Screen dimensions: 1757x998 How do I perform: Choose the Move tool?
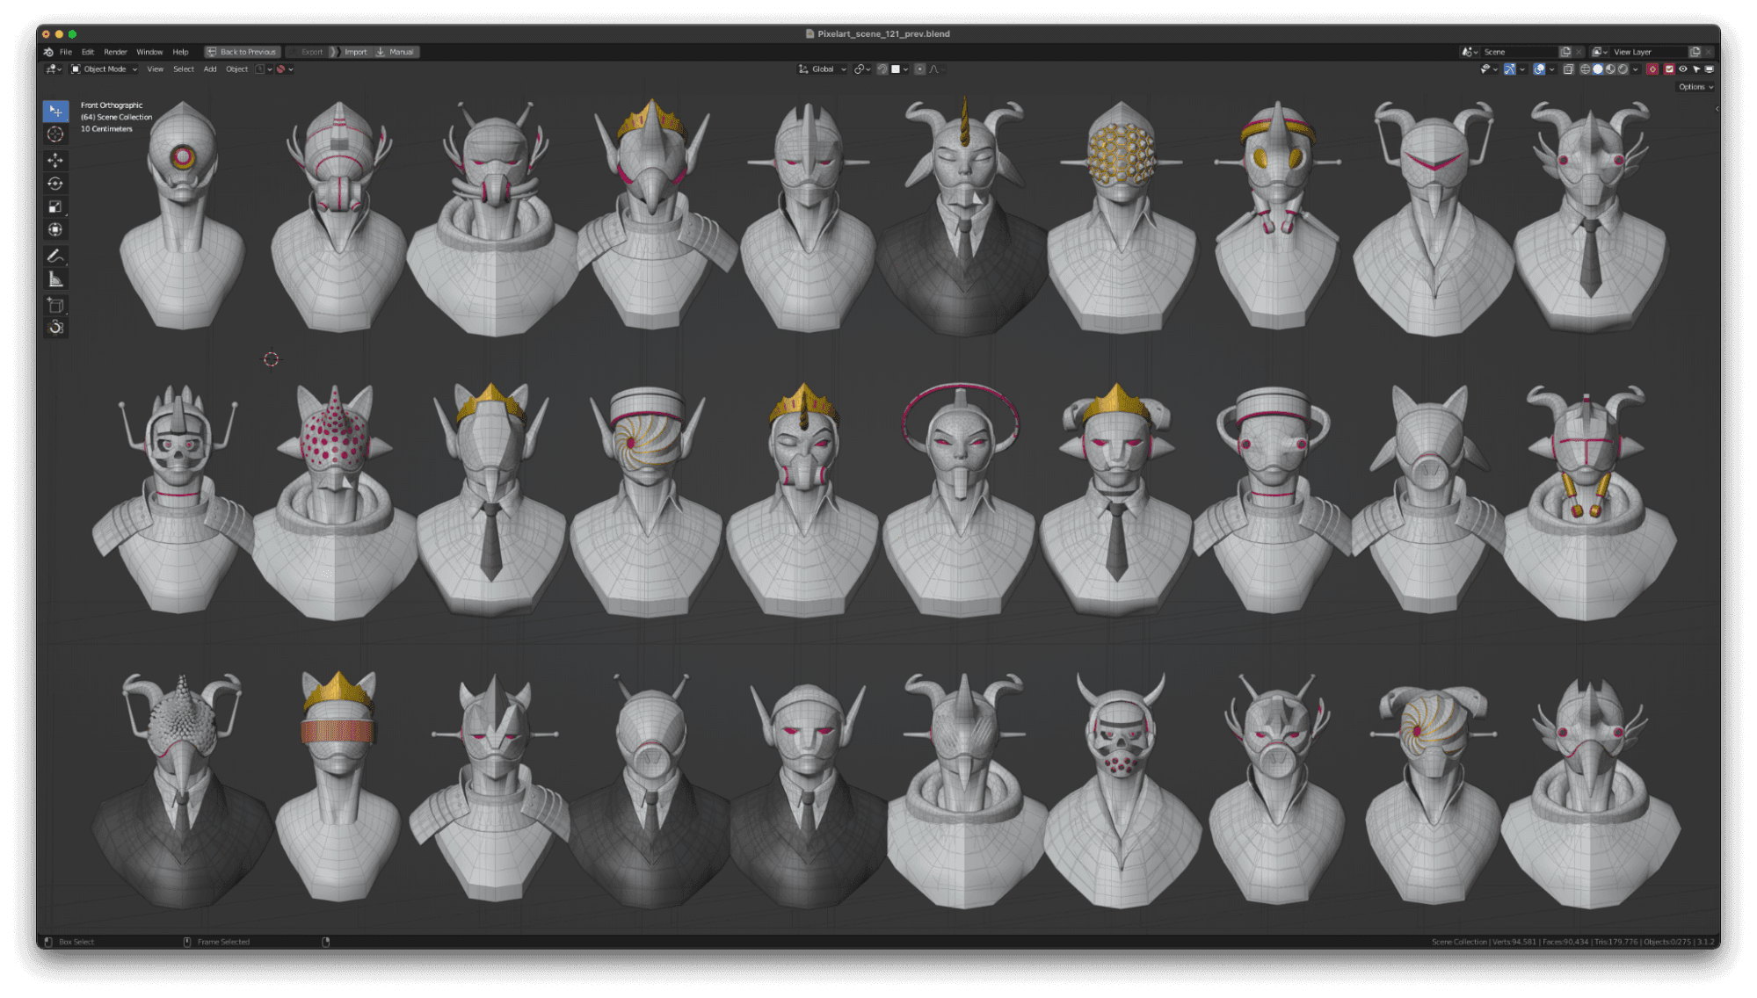[x=55, y=160]
